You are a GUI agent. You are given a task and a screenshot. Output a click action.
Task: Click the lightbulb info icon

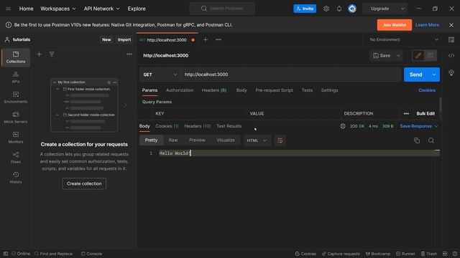(x=451, y=72)
